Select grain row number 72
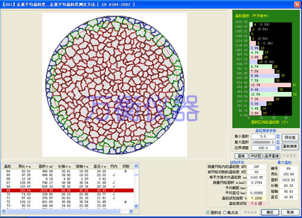 click(67, 202)
